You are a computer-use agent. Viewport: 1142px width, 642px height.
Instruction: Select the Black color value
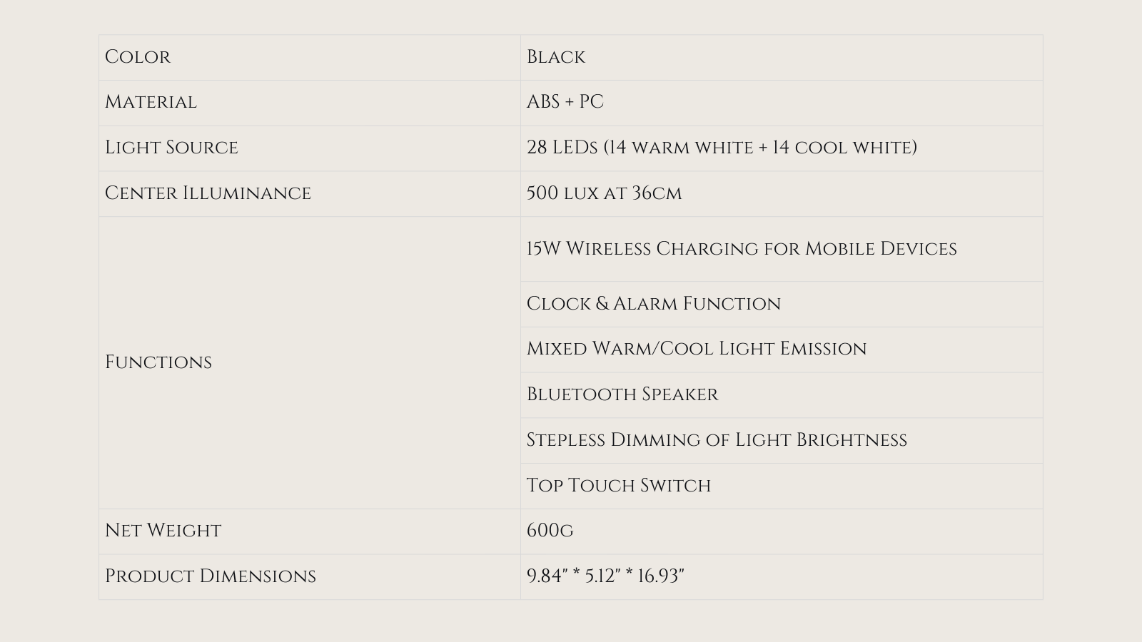pos(555,57)
